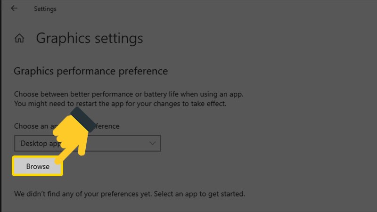Go back using the back arrow

(14, 8)
